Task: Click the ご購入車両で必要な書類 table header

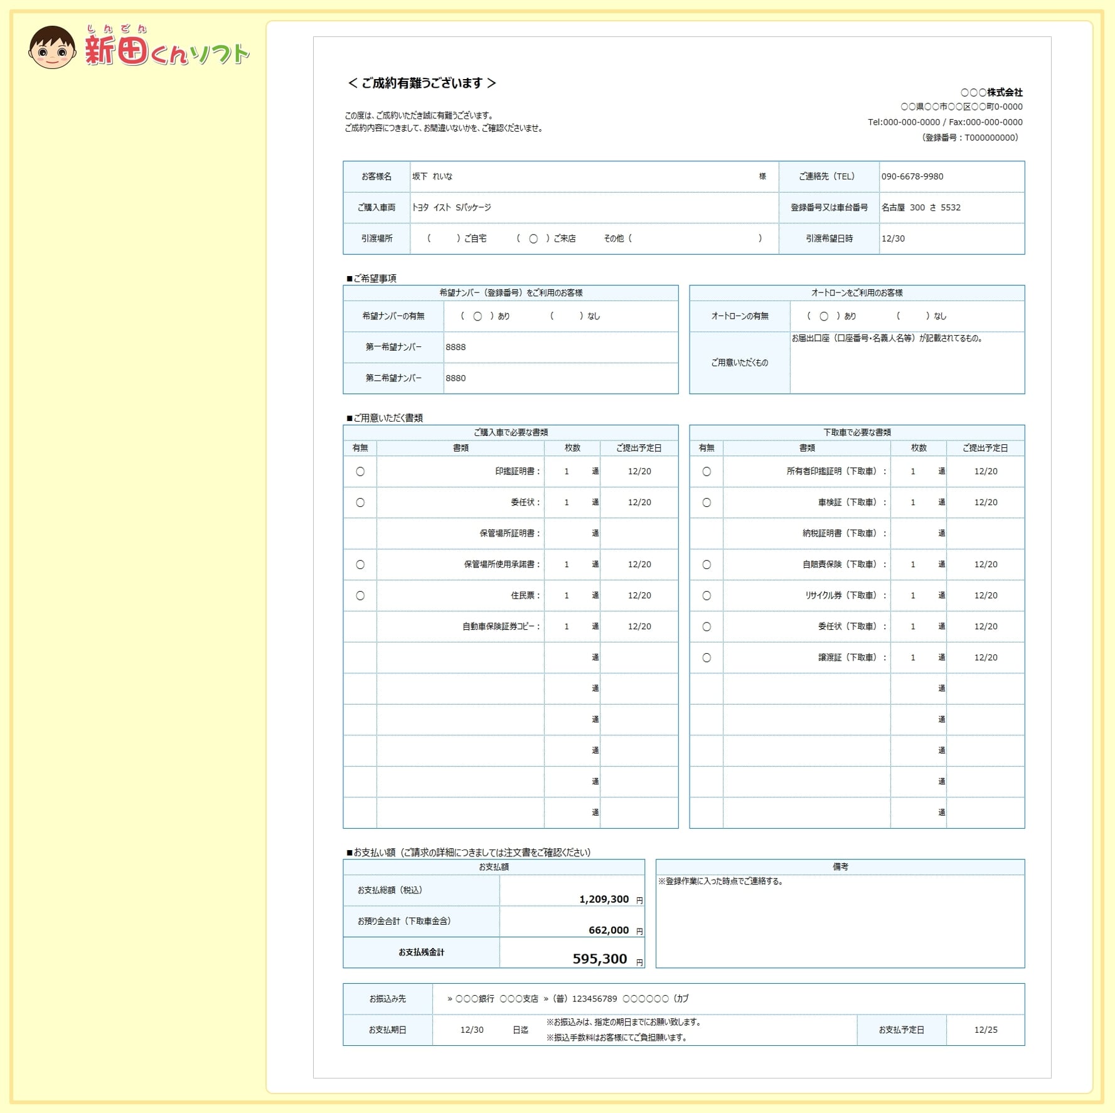Action: tap(511, 433)
